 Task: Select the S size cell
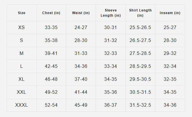click(x=21, y=41)
